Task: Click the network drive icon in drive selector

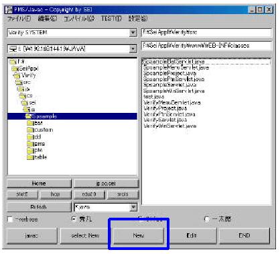Action: [x=13, y=48]
